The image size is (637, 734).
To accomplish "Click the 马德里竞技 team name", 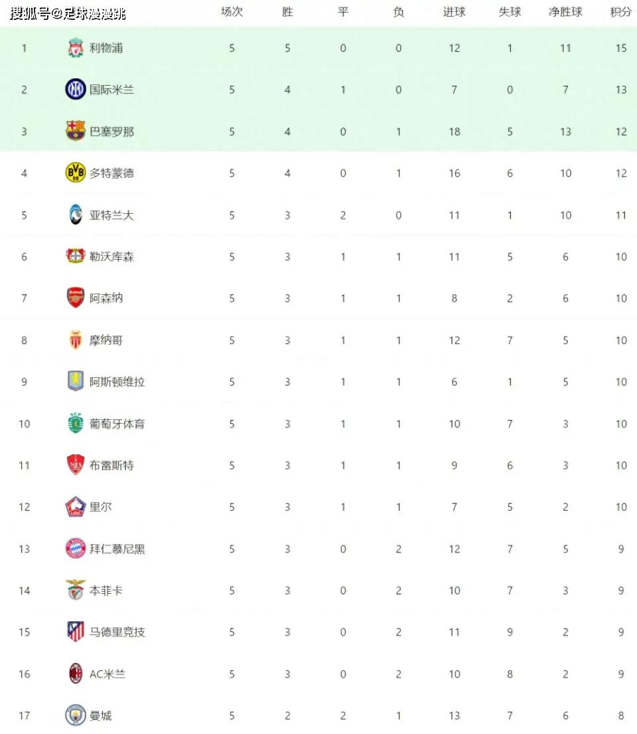I will pyautogui.click(x=117, y=632).
